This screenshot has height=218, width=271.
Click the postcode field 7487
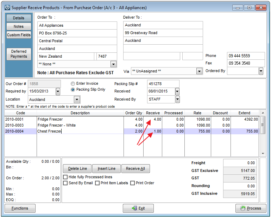(x=107, y=57)
